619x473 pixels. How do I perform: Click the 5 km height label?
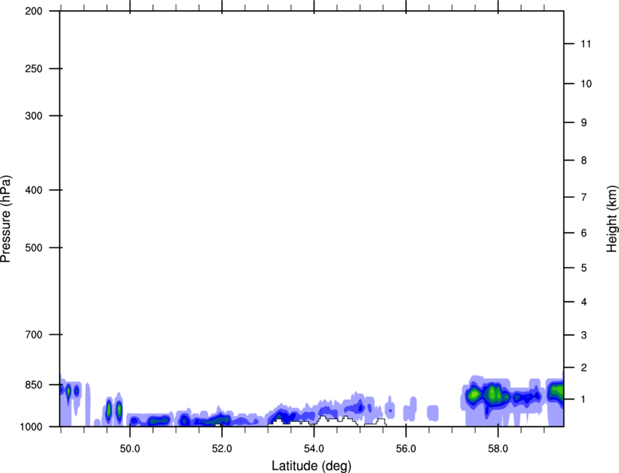tap(584, 269)
